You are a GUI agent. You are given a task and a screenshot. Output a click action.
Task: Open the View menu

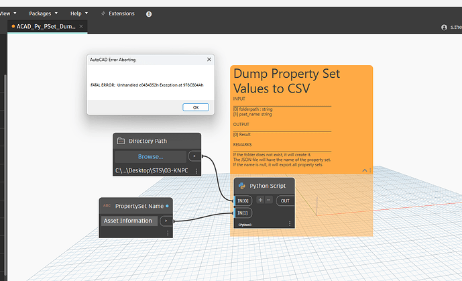coord(7,13)
